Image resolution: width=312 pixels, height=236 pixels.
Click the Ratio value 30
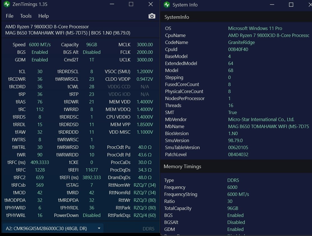tap(230, 201)
